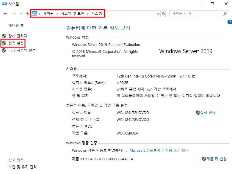Viewport: 232px width, 174px height.
Task: Open 보안 및 유지 관리 link
Action: [23, 167]
